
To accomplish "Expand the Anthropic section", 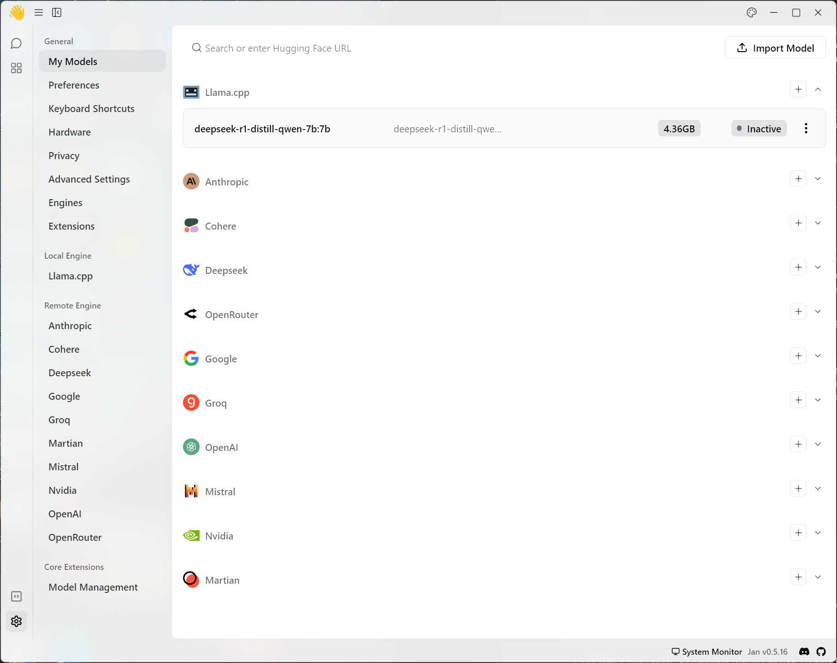I will click(818, 178).
